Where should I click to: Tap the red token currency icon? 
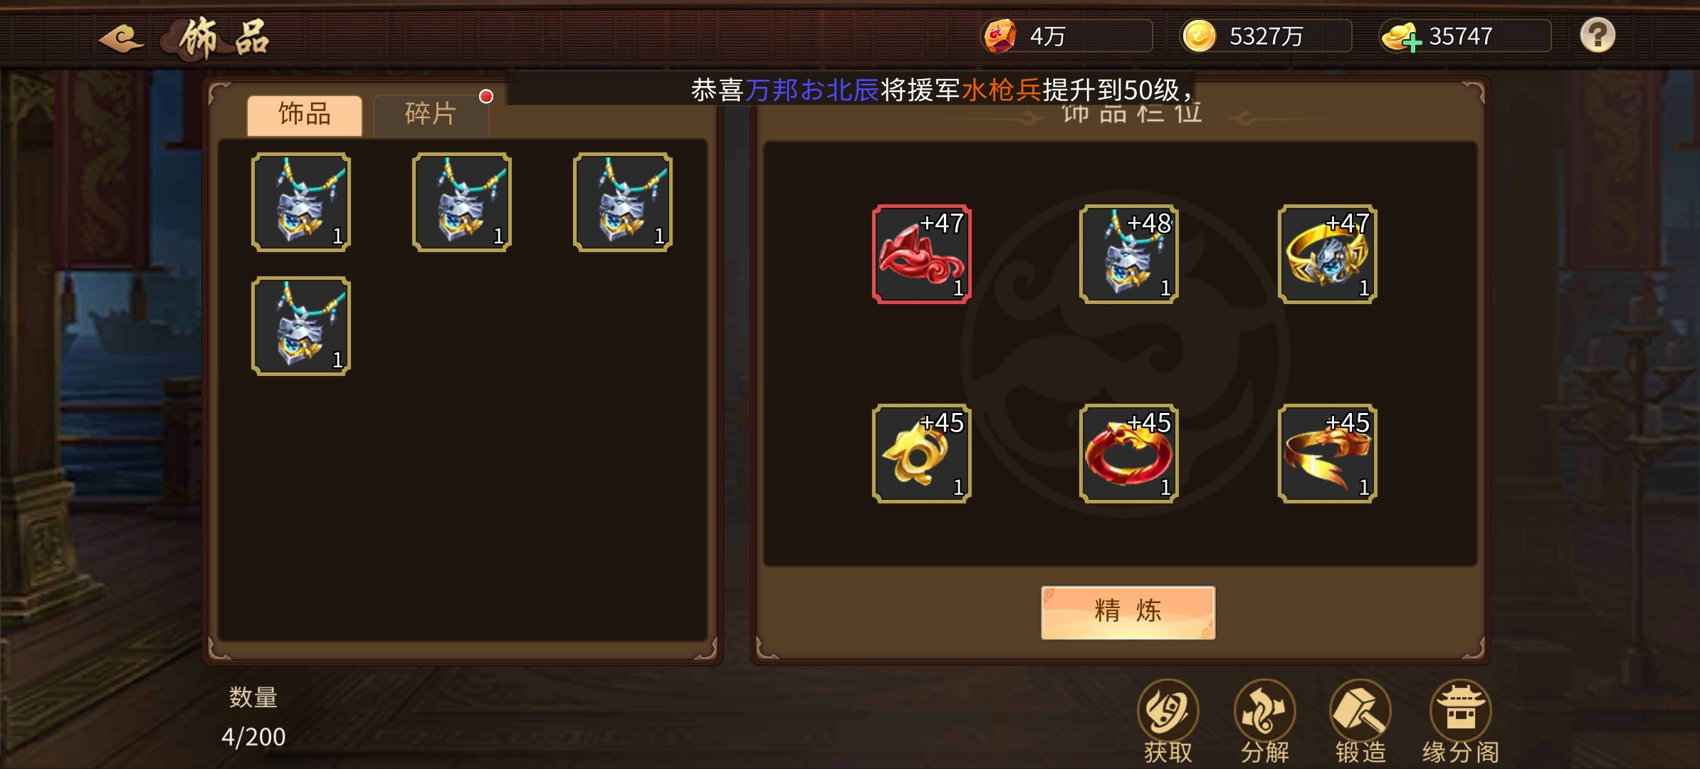[x=999, y=36]
